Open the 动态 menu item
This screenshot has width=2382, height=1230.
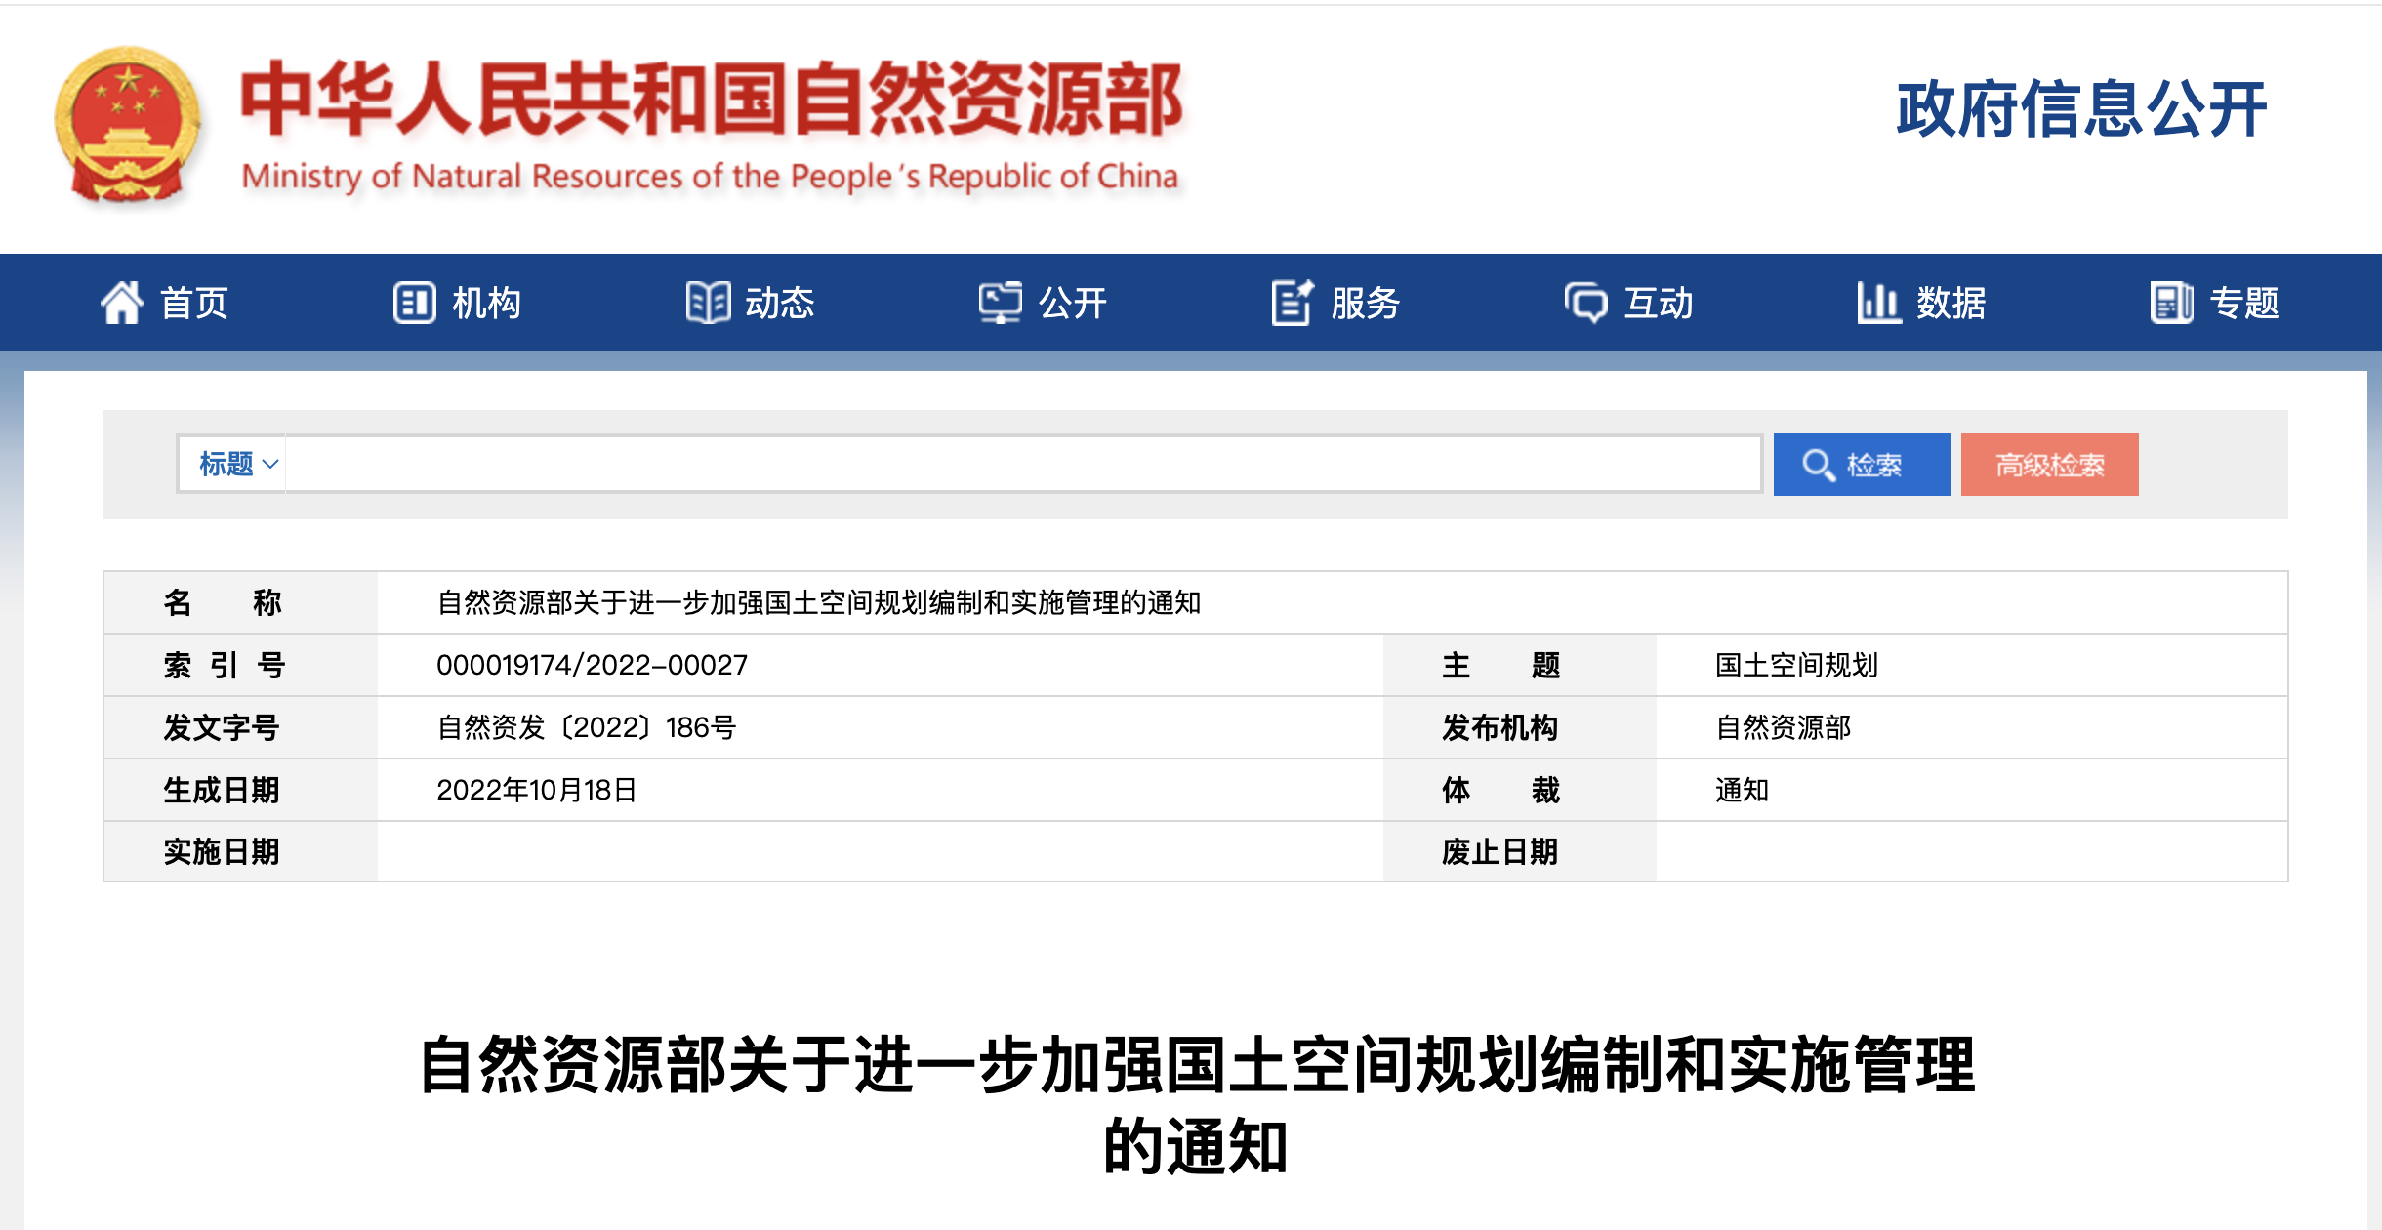[x=780, y=303]
